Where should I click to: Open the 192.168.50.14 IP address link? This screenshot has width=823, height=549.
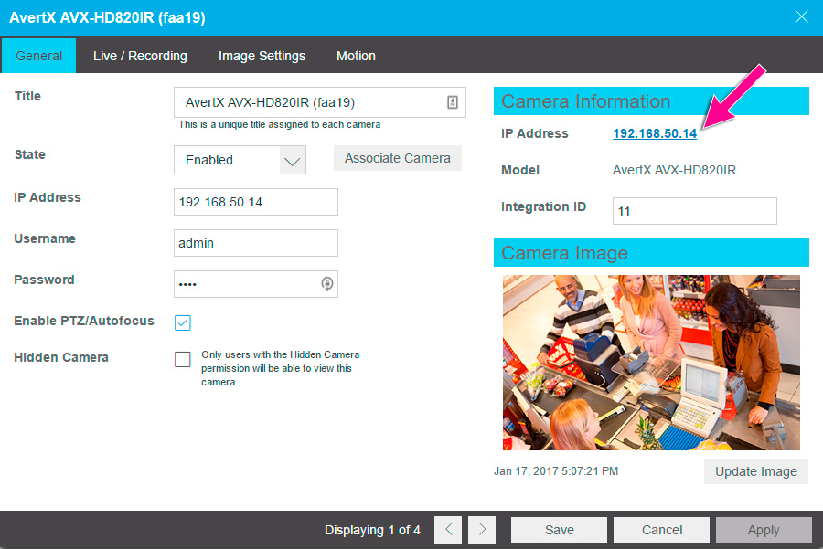(x=655, y=133)
